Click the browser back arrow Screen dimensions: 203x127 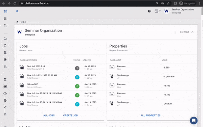tap(3, 3)
